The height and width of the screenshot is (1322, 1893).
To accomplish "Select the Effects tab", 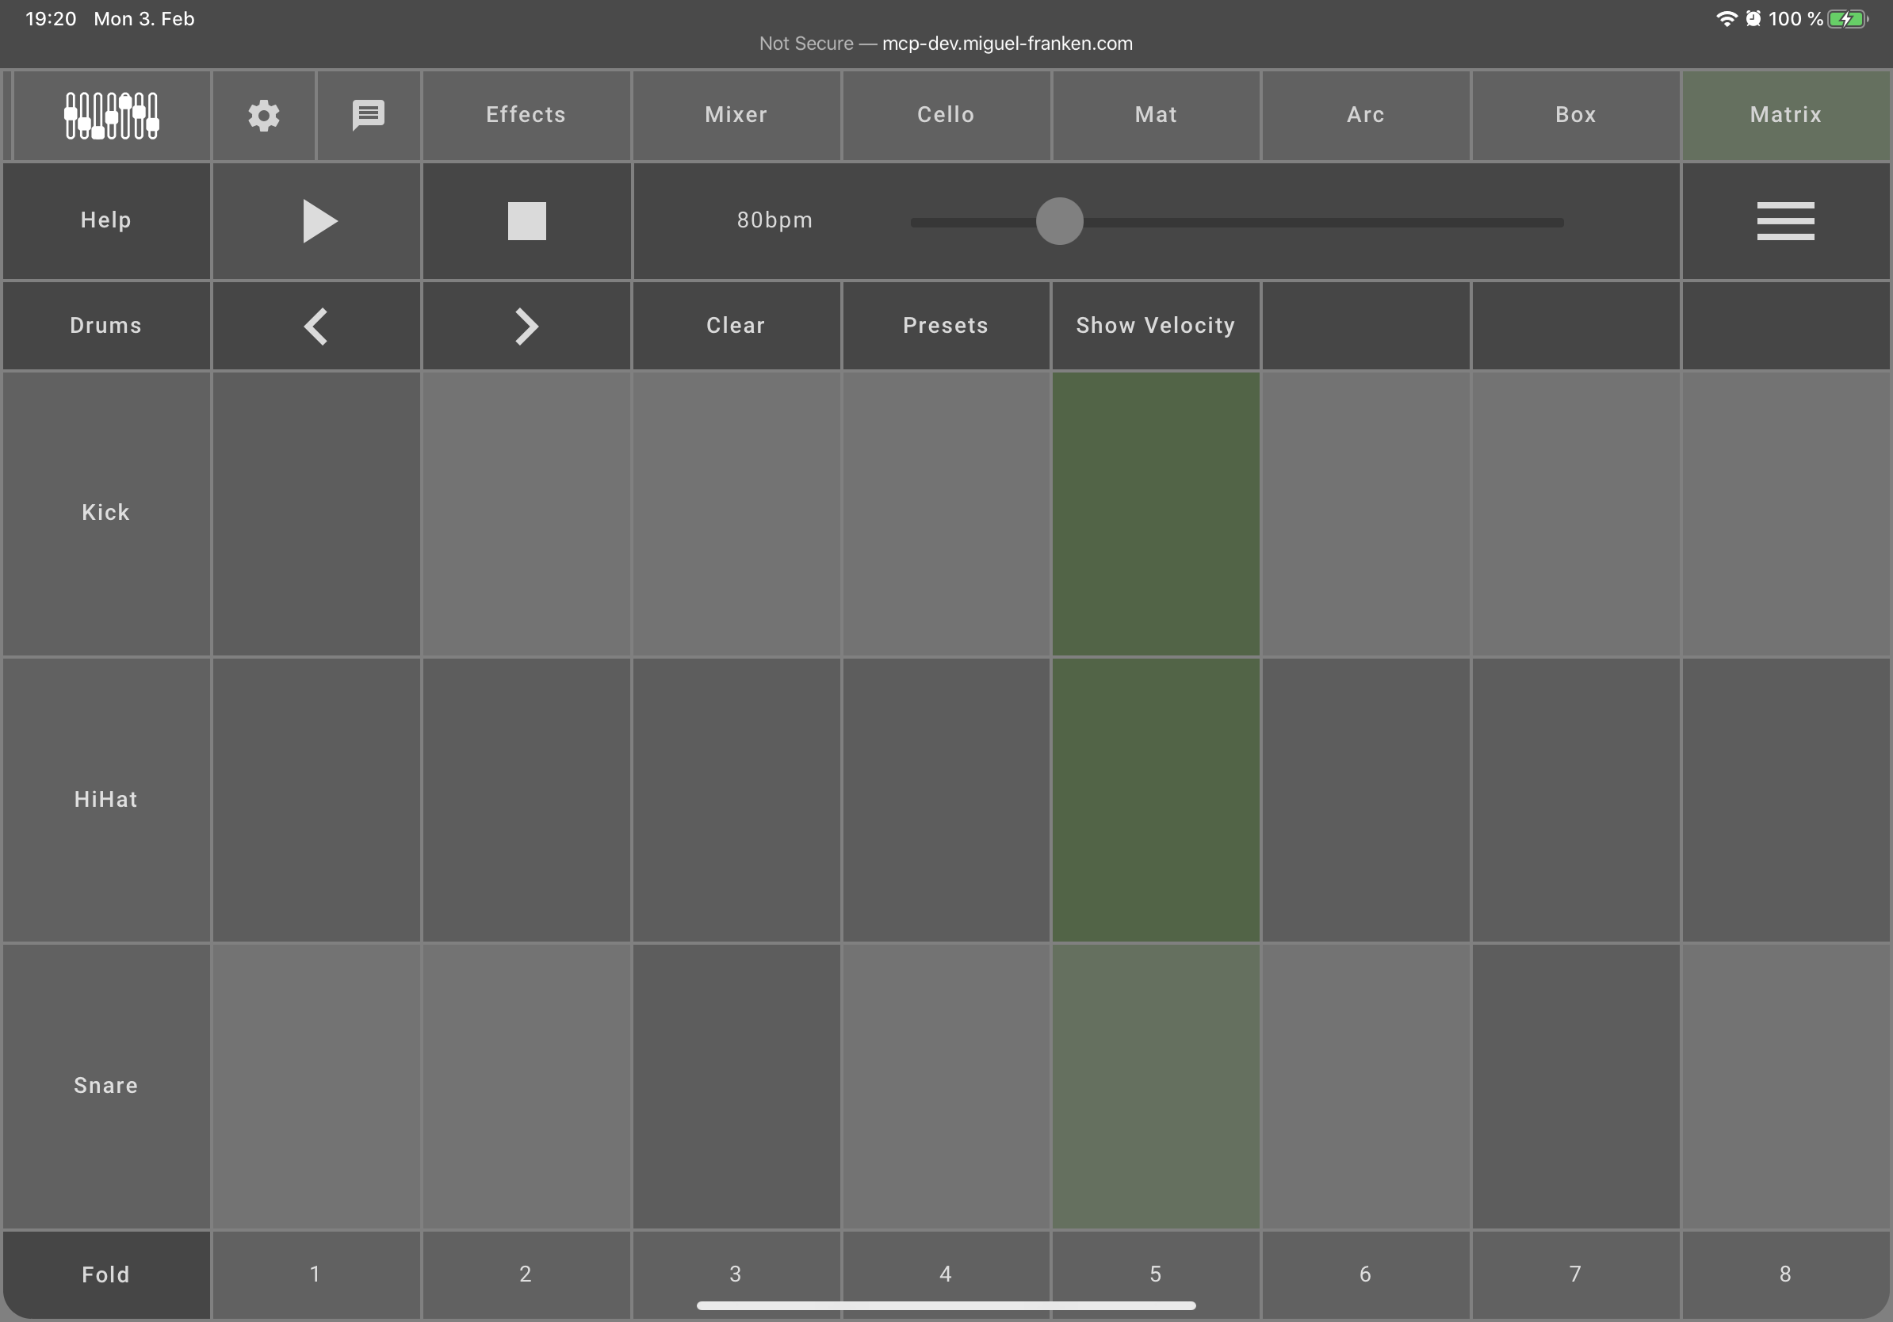I will point(525,113).
